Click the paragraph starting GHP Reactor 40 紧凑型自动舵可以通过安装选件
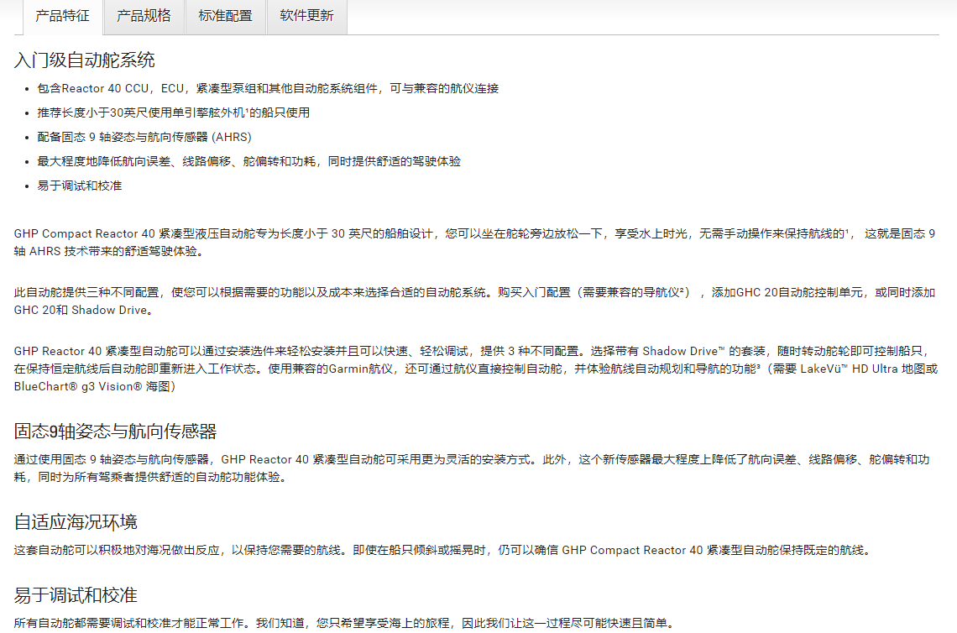The image size is (957, 633). click(474, 368)
